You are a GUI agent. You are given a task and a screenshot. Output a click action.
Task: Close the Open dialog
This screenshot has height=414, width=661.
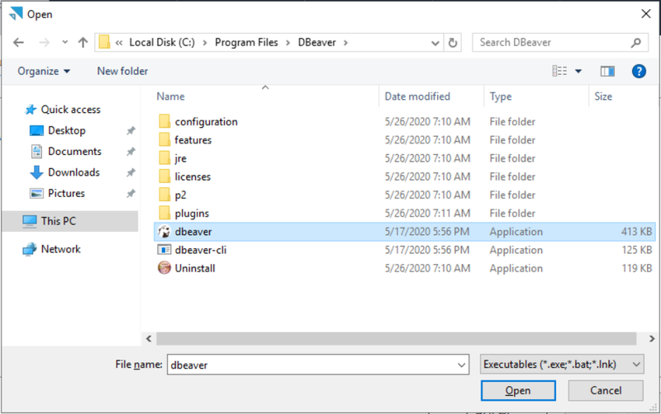pyautogui.click(x=645, y=14)
